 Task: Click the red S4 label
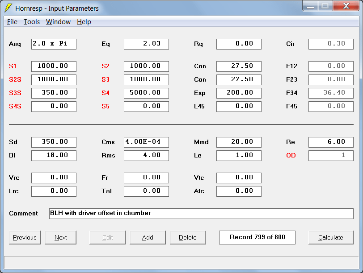pyautogui.click(x=106, y=93)
